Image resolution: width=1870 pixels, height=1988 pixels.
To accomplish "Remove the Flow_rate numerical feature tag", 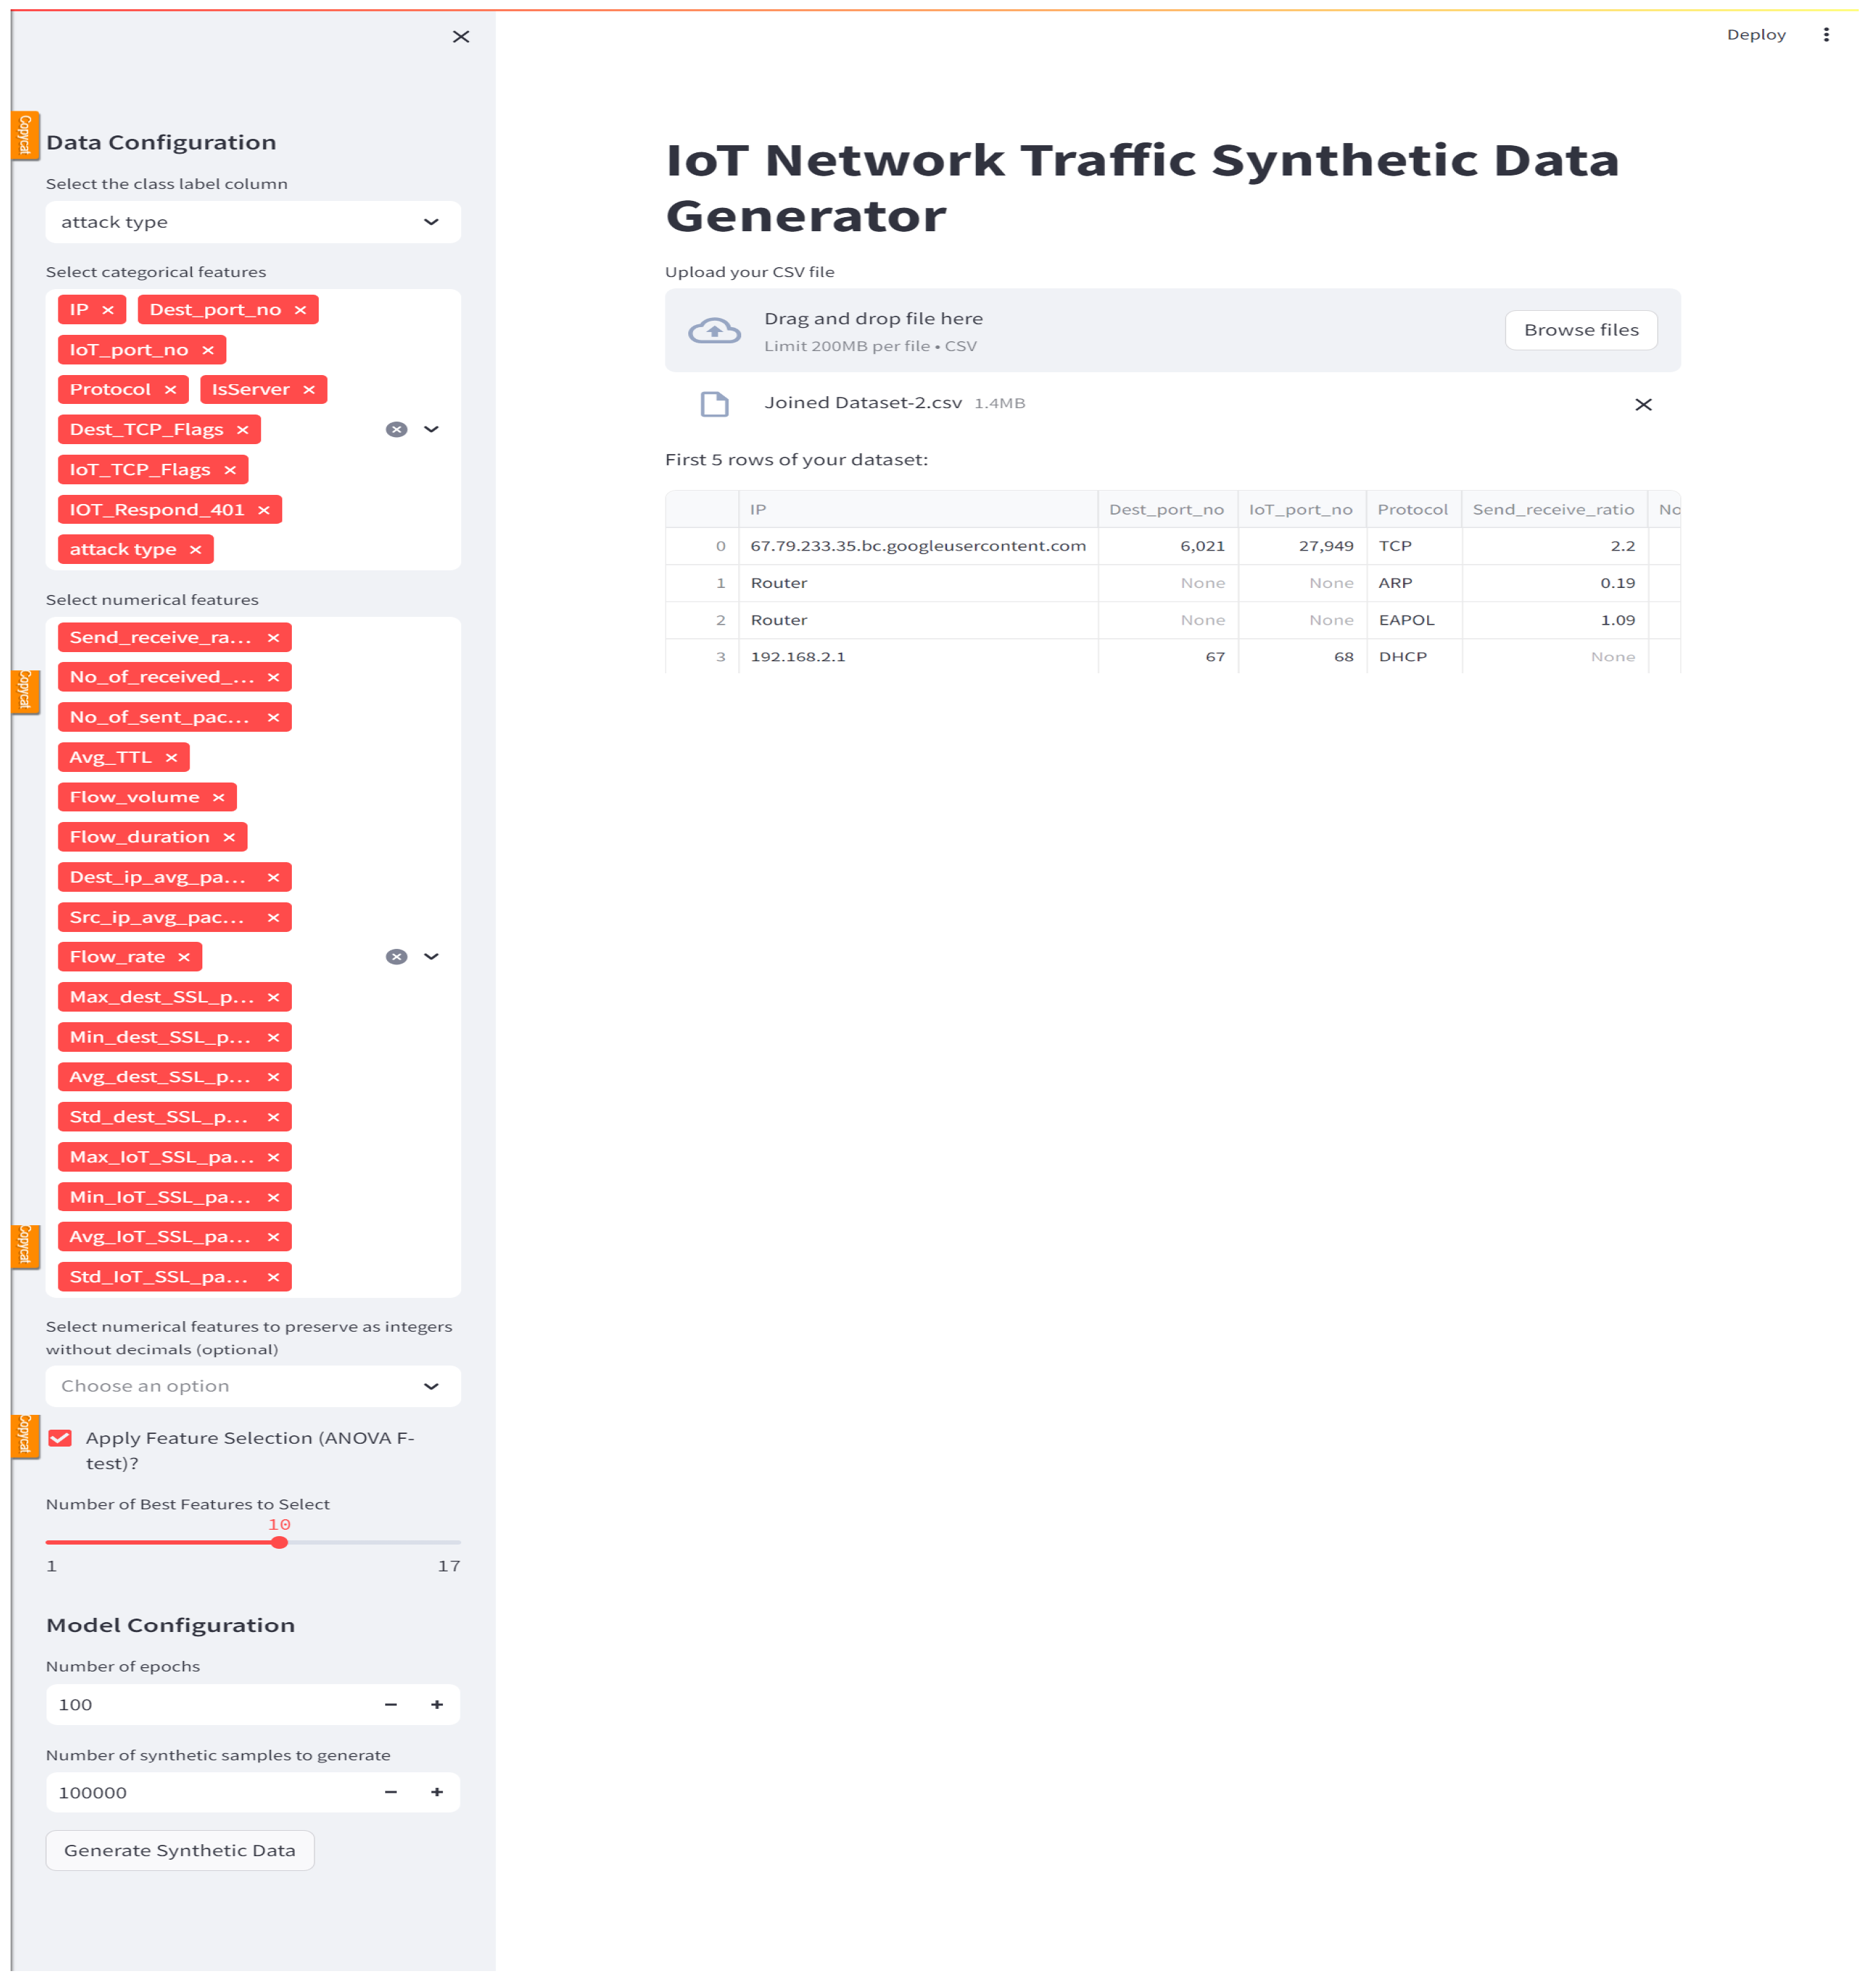I will (184, 958).
